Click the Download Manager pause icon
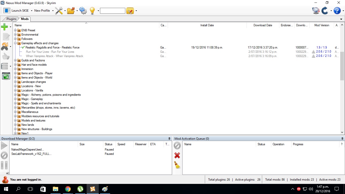This screenshot has height=194, width=345. [x=4, y=165]
